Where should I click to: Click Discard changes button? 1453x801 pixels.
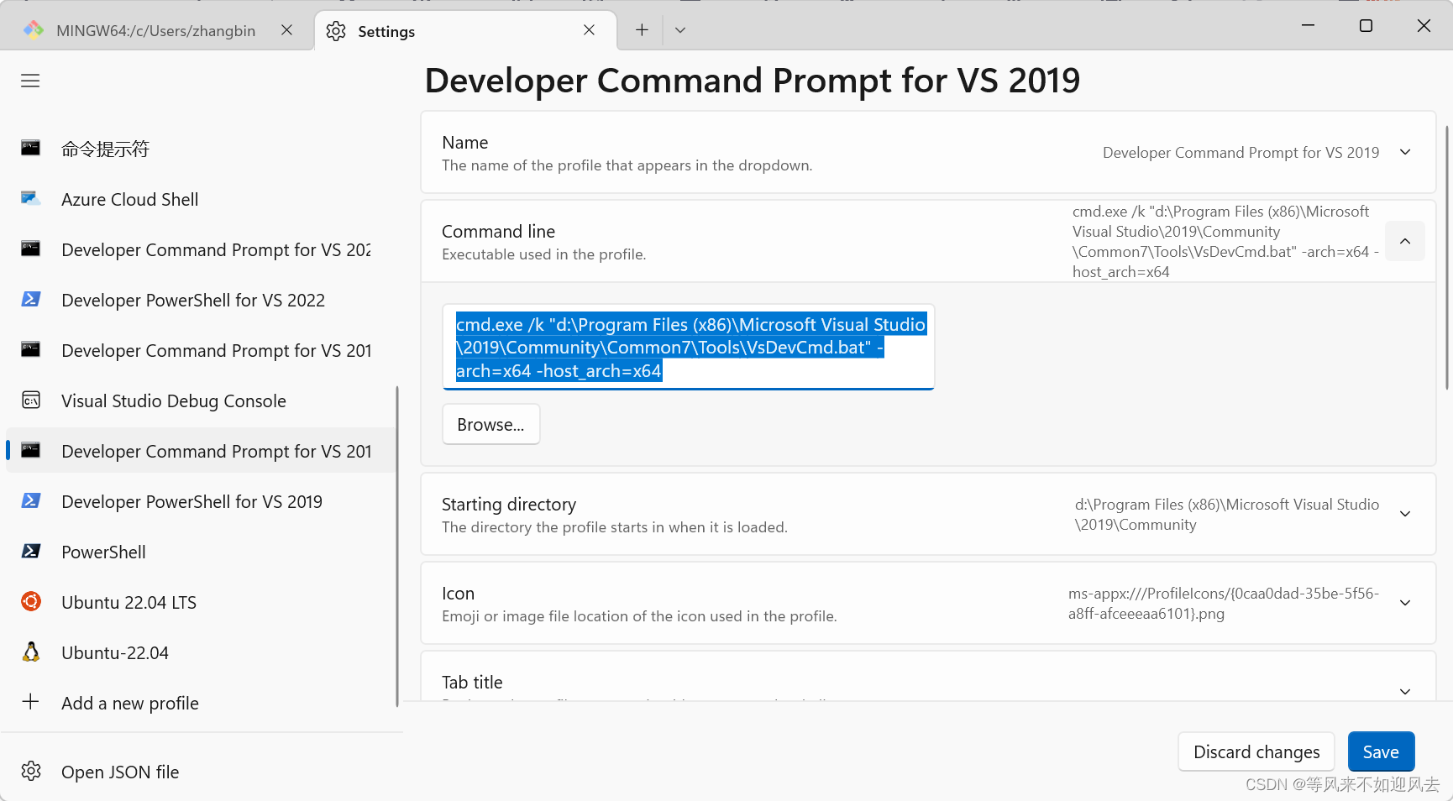pyautogui.click(x=1256, y=751)
